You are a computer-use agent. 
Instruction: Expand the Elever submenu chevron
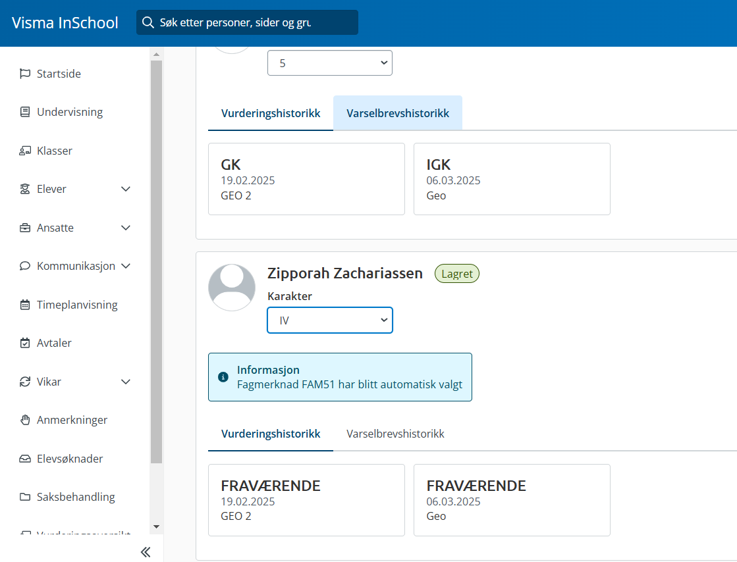126,189
